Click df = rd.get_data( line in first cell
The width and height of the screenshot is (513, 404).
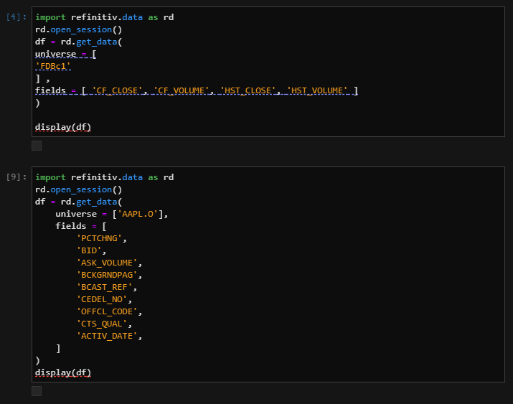(78, 42)
